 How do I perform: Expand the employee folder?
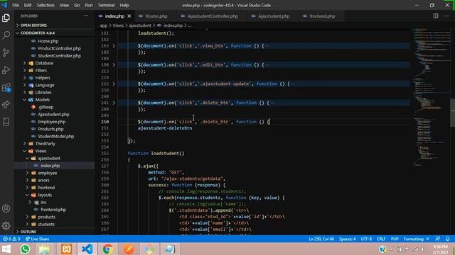pyautogui.click(x=48, y=173)
